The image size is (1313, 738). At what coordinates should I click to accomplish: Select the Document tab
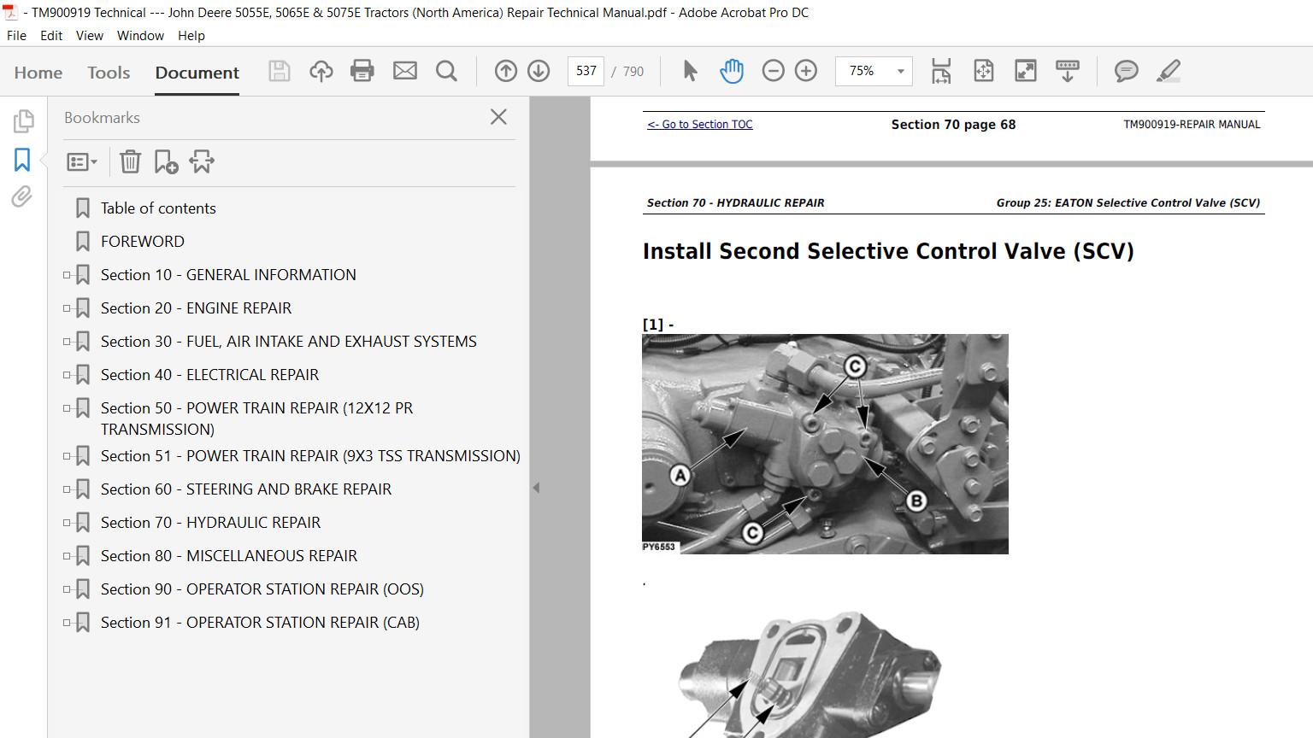point(197,73)
